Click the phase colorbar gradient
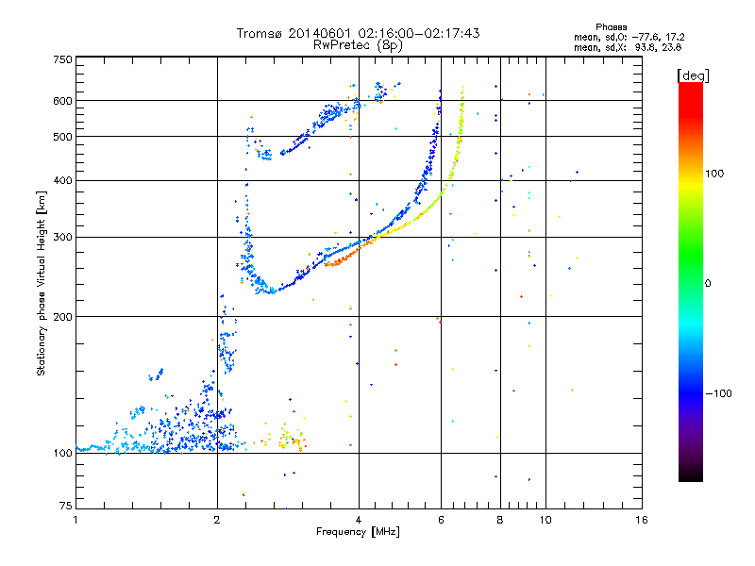This screenshot has height=566, width=755. click(x=691, y=281)
